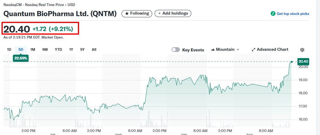Select the 1D range tab
The height and width of the screenshot is (135, 320).
coord(9,50)
